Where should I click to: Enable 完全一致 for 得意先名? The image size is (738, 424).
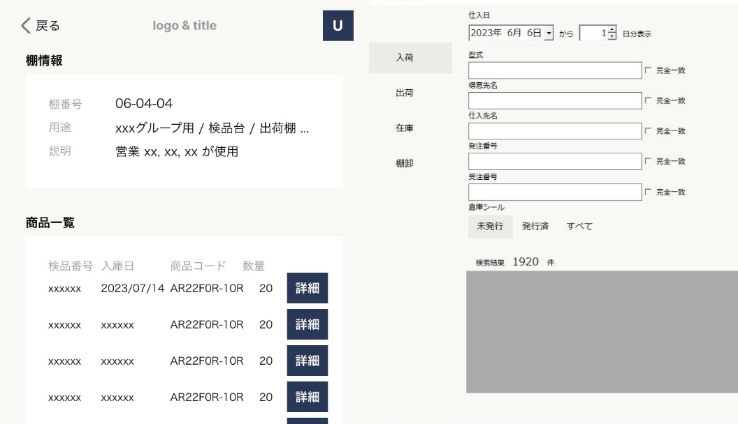coord(648,100)
